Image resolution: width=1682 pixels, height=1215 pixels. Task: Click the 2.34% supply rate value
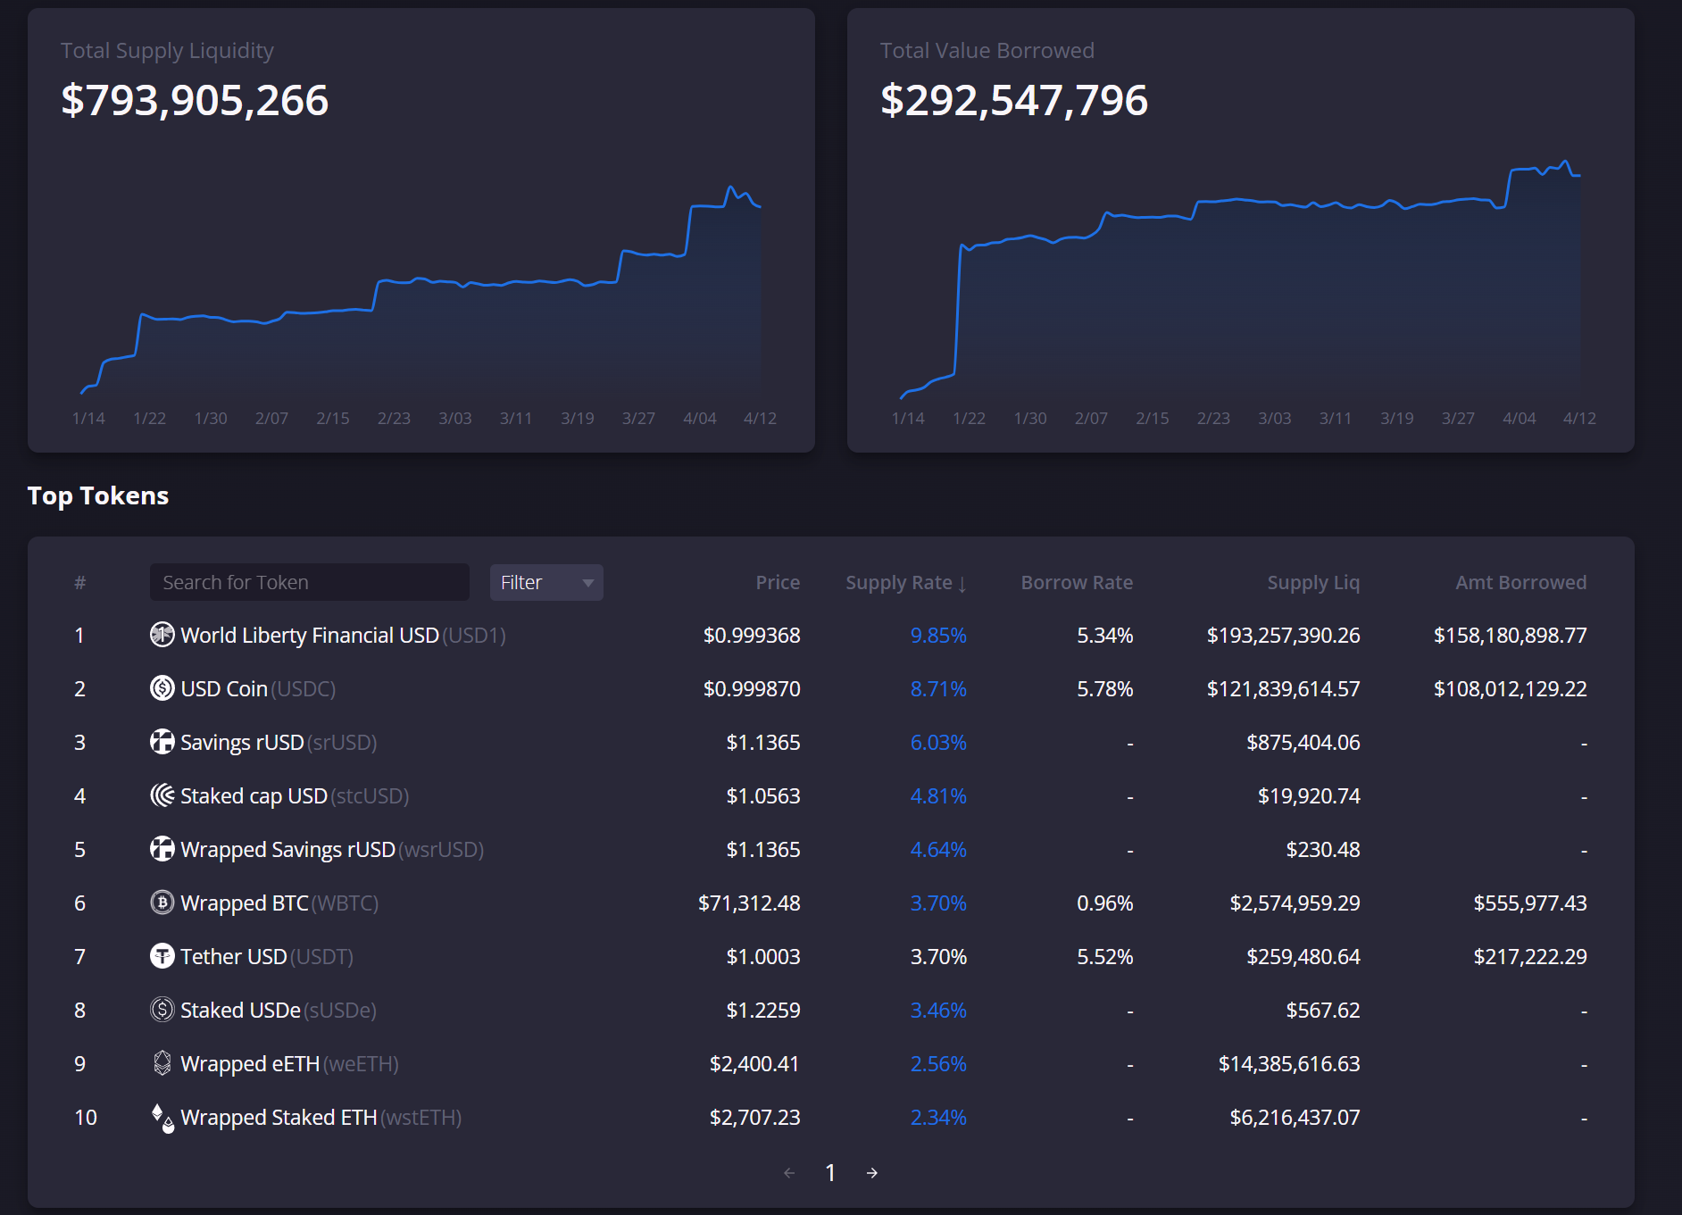(938, 1117)
